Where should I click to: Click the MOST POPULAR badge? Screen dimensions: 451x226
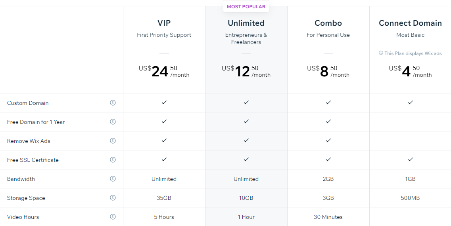tap(246, 7)
